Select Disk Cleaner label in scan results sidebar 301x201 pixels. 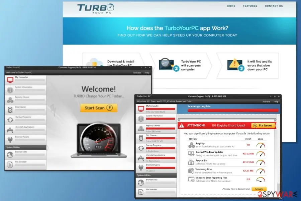[151, 135]
